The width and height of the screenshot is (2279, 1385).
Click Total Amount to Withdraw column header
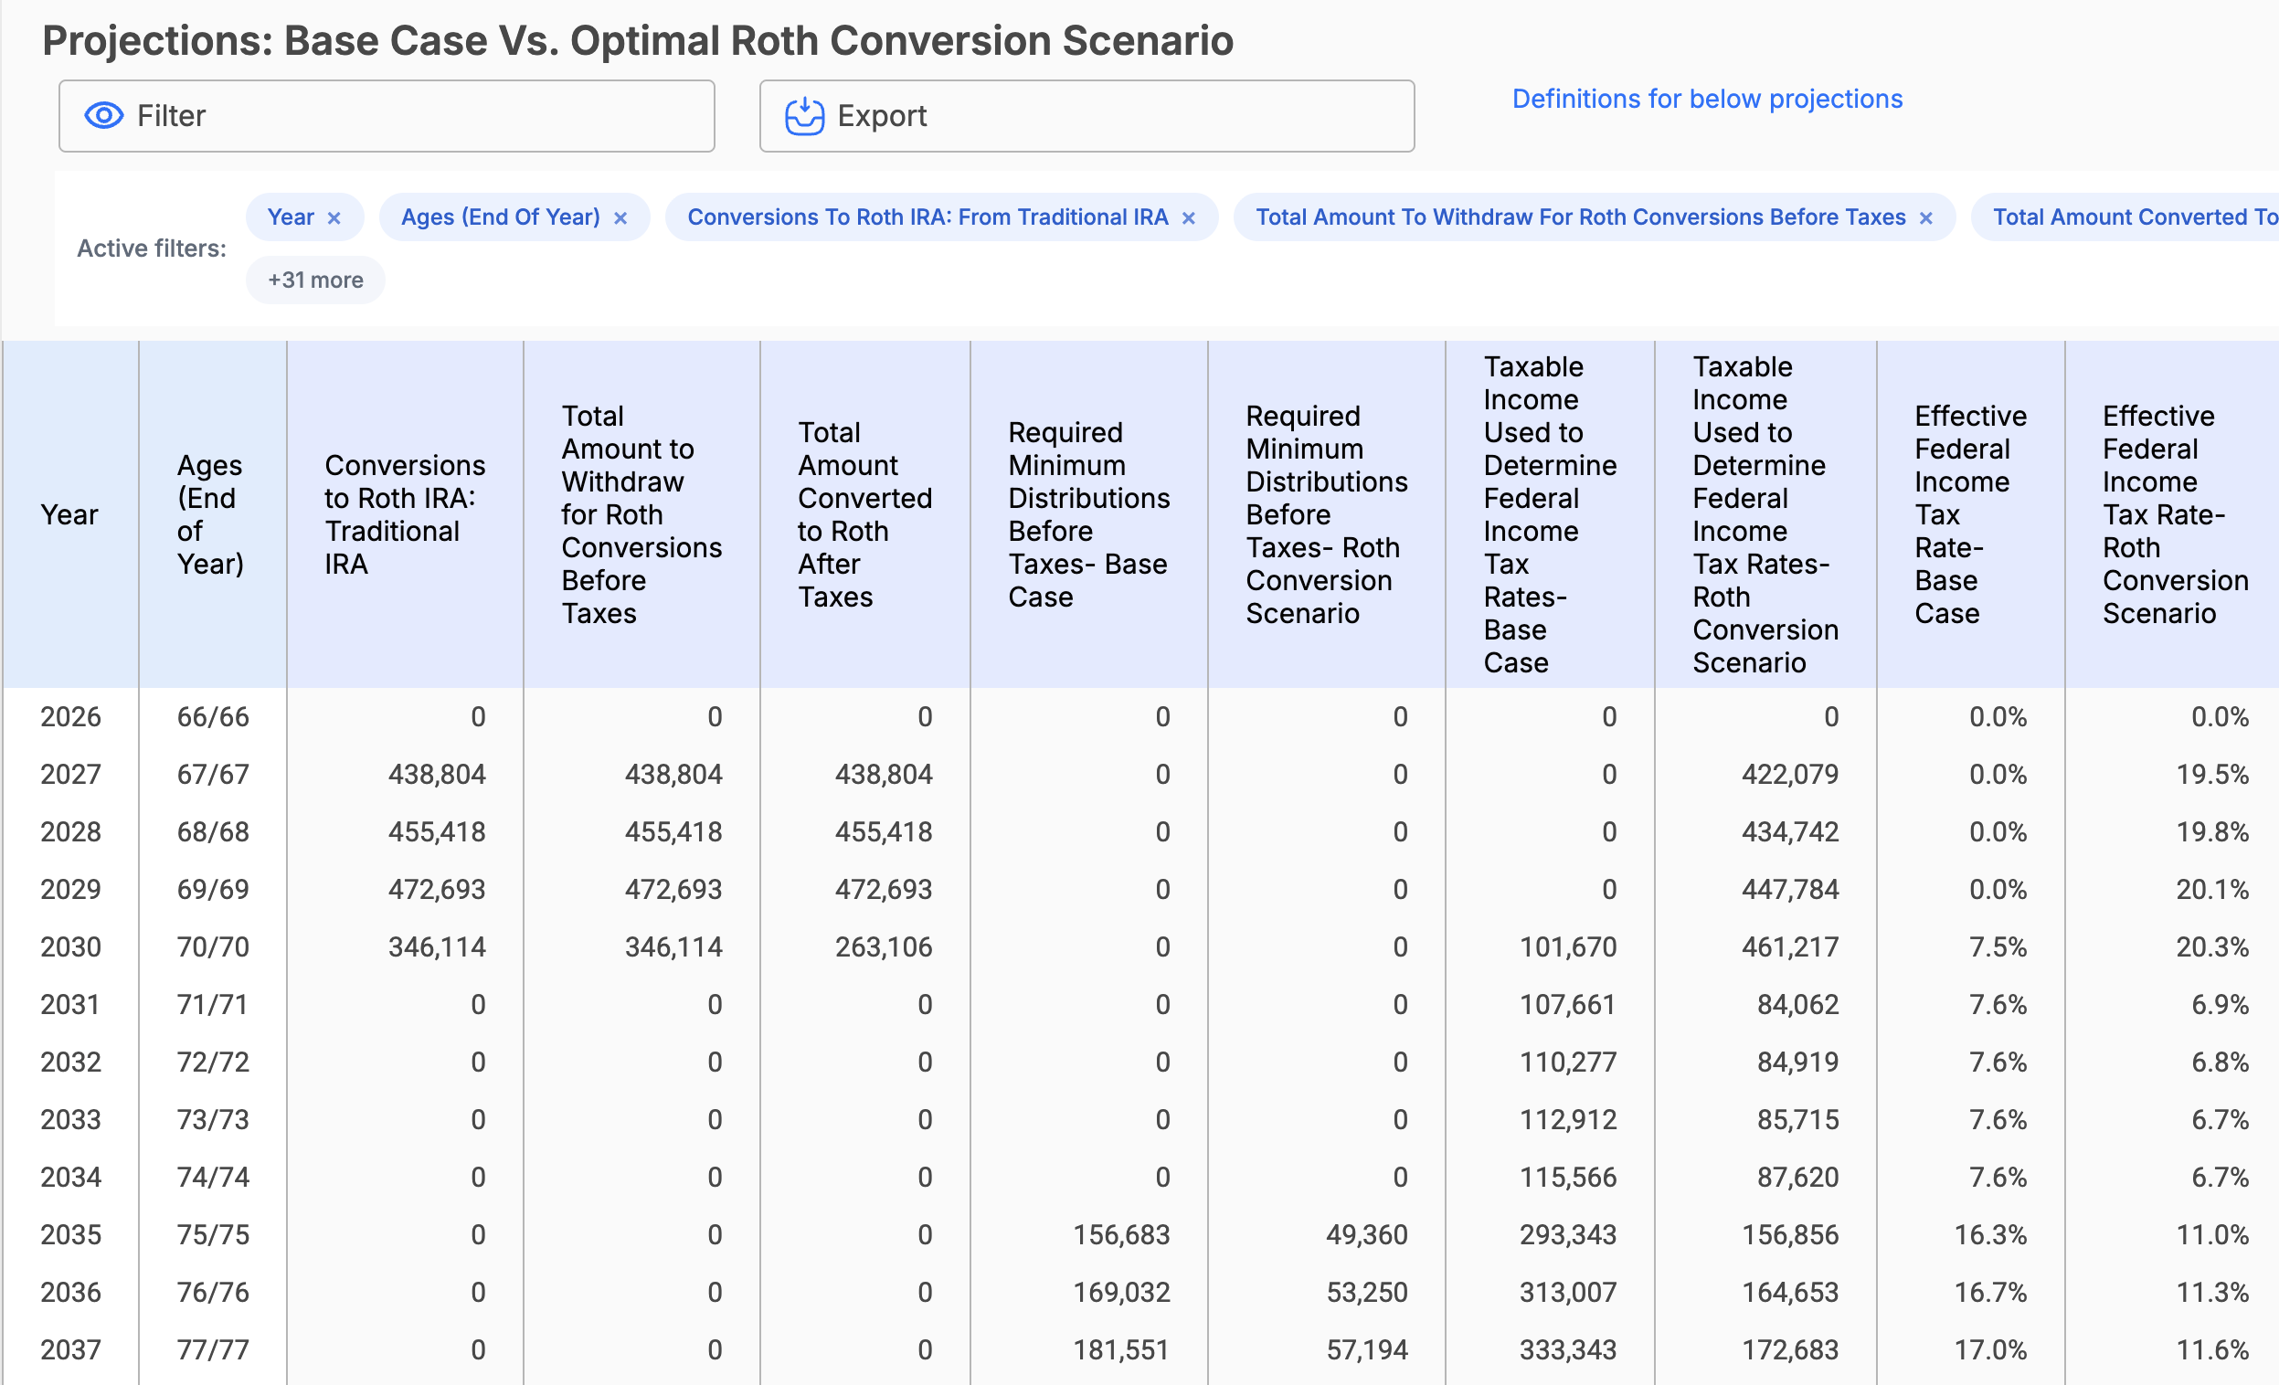click(x=641, y=515)
